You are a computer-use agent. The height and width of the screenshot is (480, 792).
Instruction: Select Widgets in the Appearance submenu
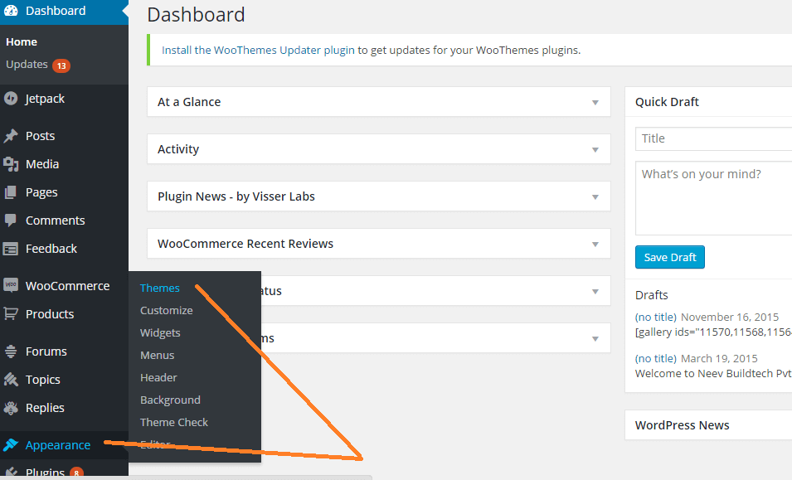160,333
